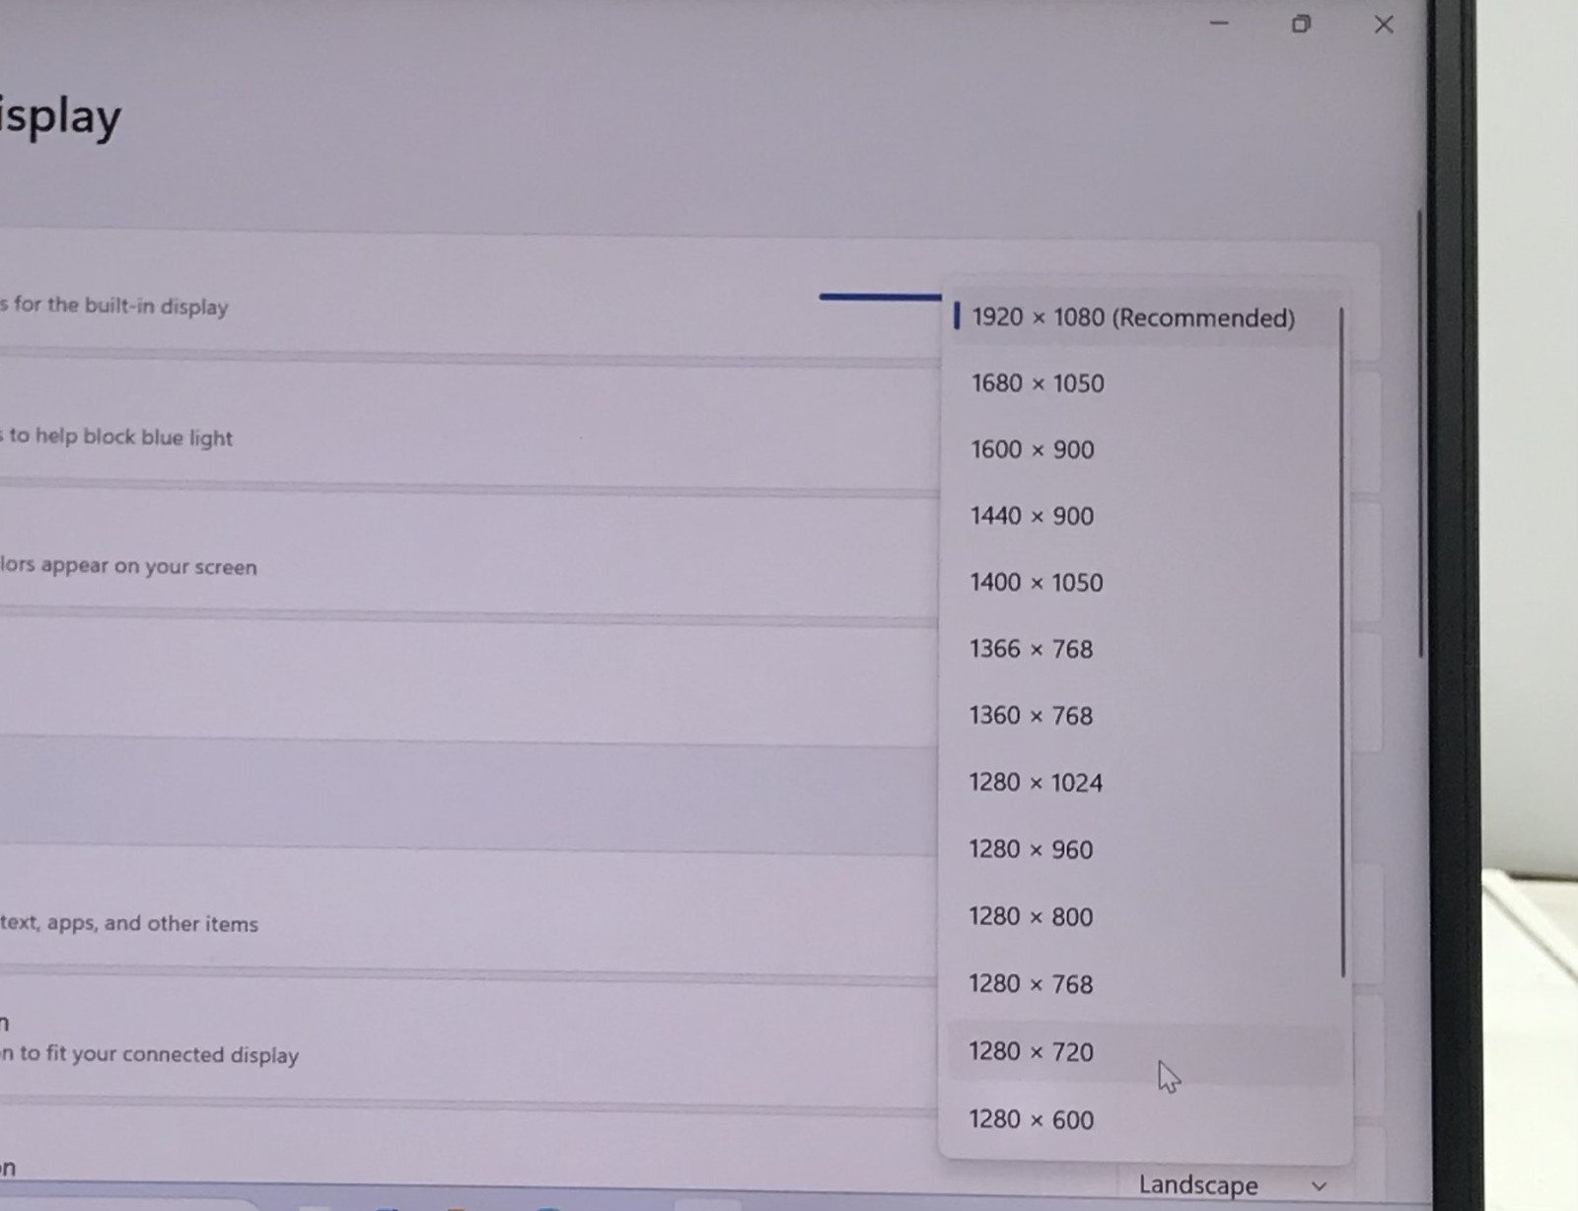Open the Landscape orientation dropdown
Screen dimensions: 1578x1211
point(1233,1184)
